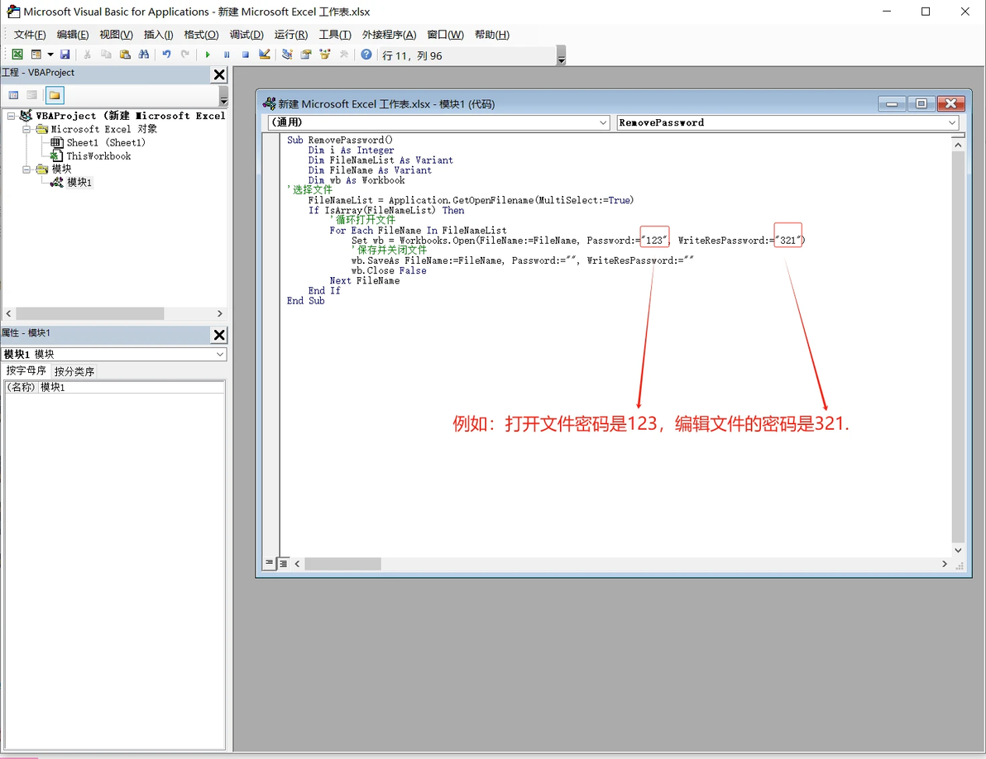Open the 外接程序(A) menu
The width and height of the screenshot is (986, 759).
pos(390,35)
